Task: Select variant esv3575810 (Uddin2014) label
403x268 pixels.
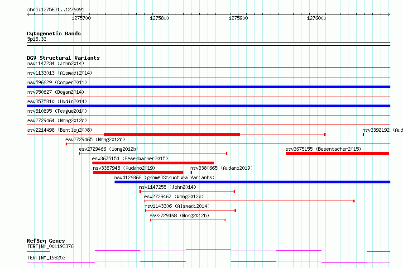Action: 57,101
